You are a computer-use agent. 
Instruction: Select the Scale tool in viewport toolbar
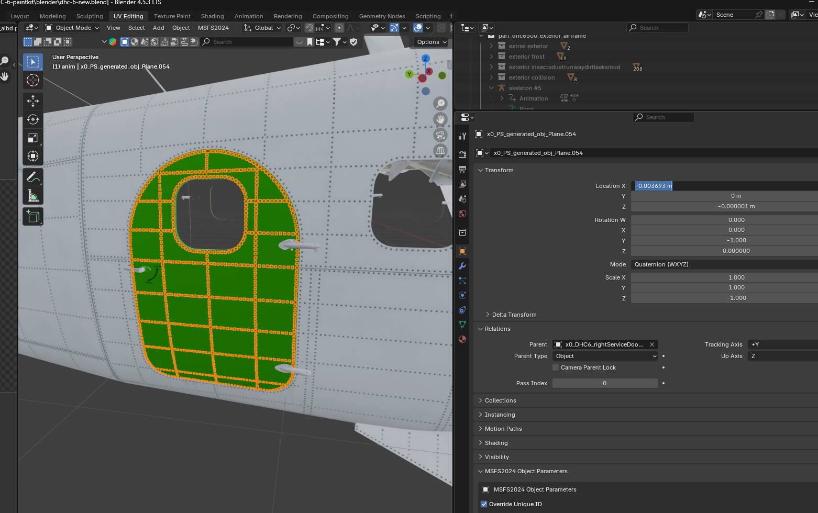(x=32, y=138)
